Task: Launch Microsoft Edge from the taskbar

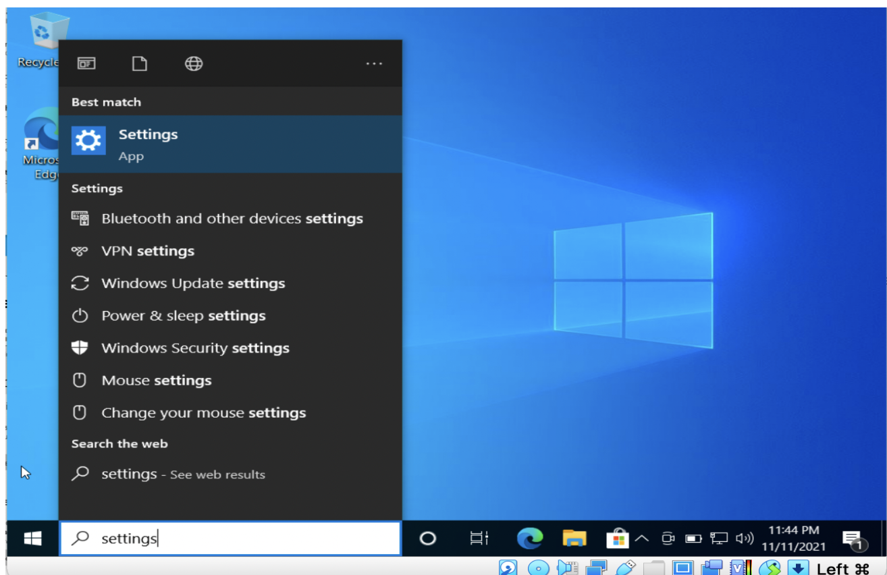Action: click(529, 538)
